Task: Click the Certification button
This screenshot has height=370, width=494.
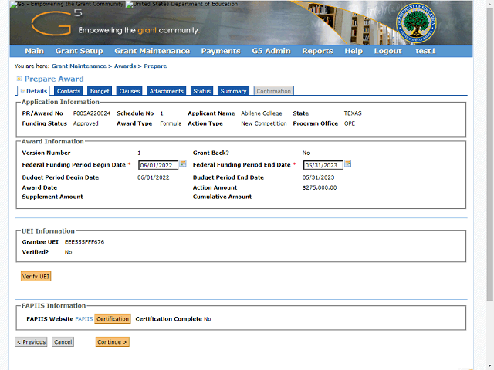Action: click(113, 318)
